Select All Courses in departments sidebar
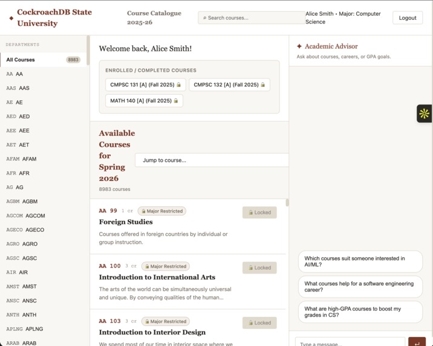Image resolution: width=433 pixels, height=346 pixels. tap(44, 60)
